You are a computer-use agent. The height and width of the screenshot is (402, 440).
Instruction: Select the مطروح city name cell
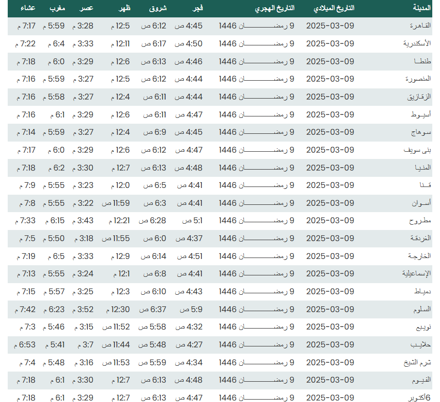[420, 221]
